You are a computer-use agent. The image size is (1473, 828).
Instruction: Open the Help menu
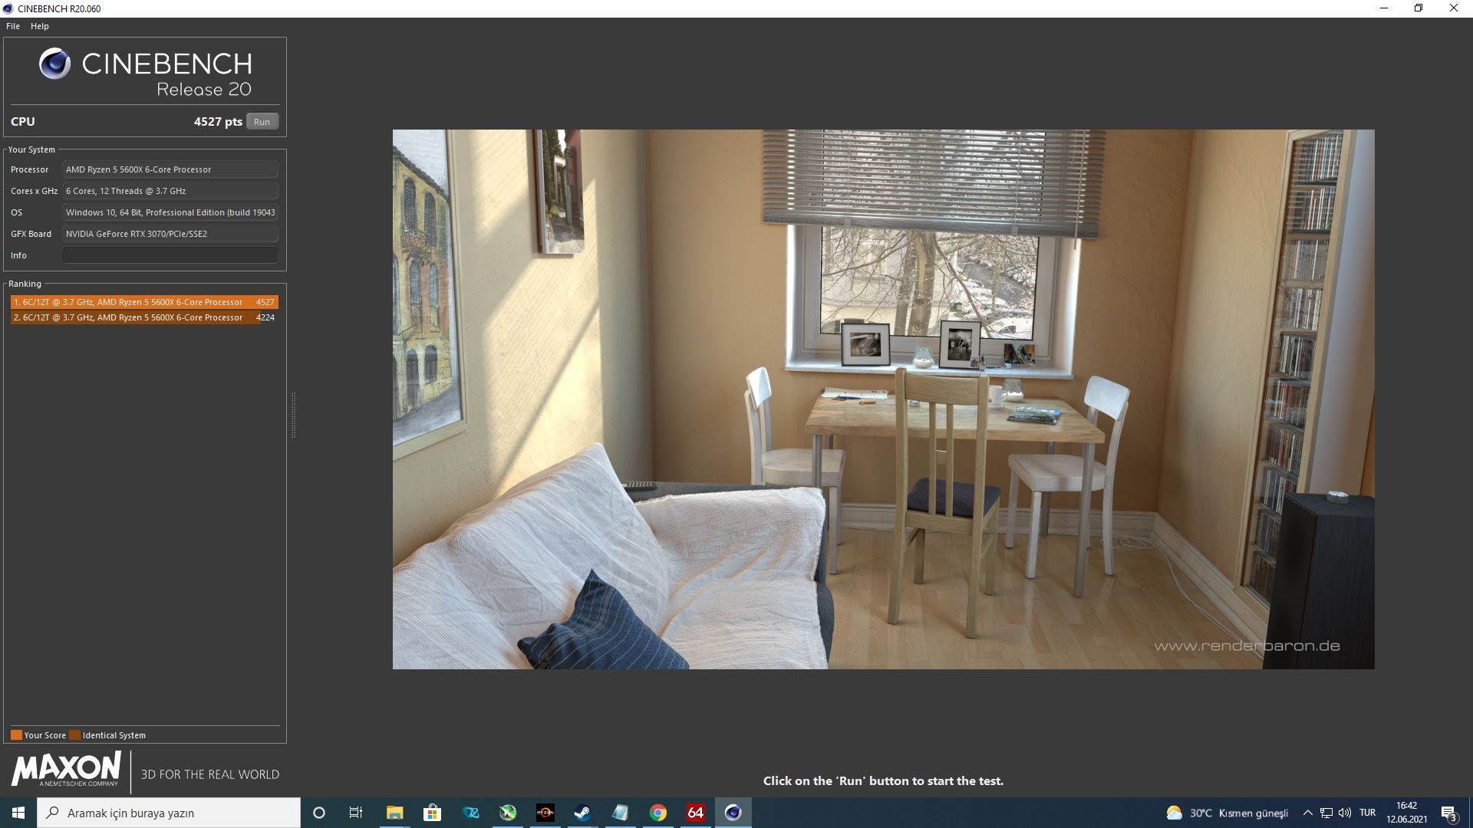tap(40, 26)
